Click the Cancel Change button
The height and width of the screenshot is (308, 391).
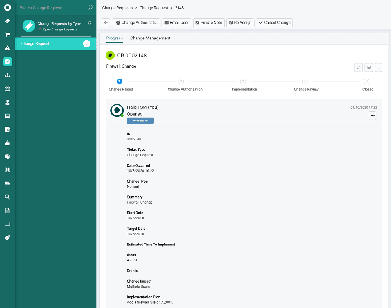coord(274,23)
